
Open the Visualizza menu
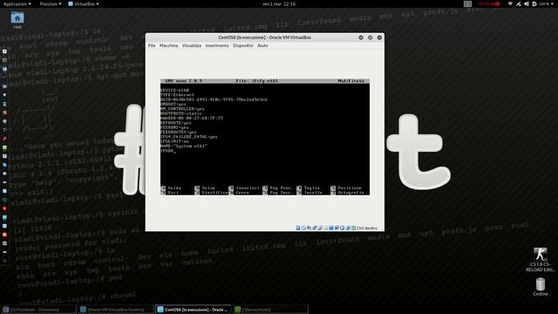click(x=192, y=45)
